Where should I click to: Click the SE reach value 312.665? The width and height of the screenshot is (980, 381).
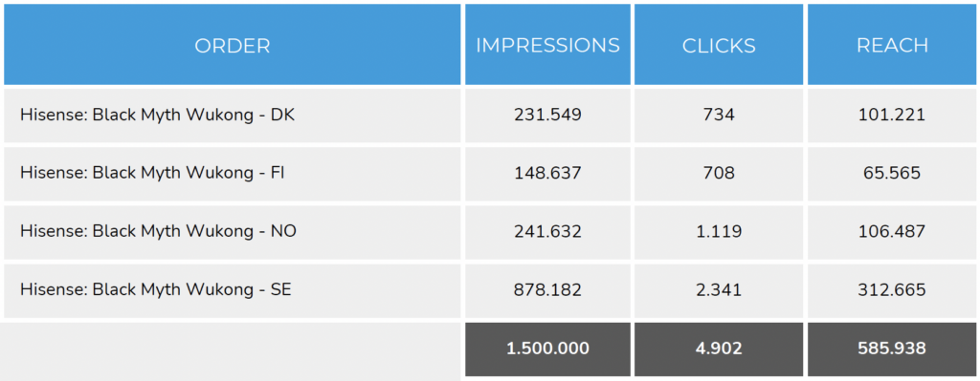[x=892, y=290]
